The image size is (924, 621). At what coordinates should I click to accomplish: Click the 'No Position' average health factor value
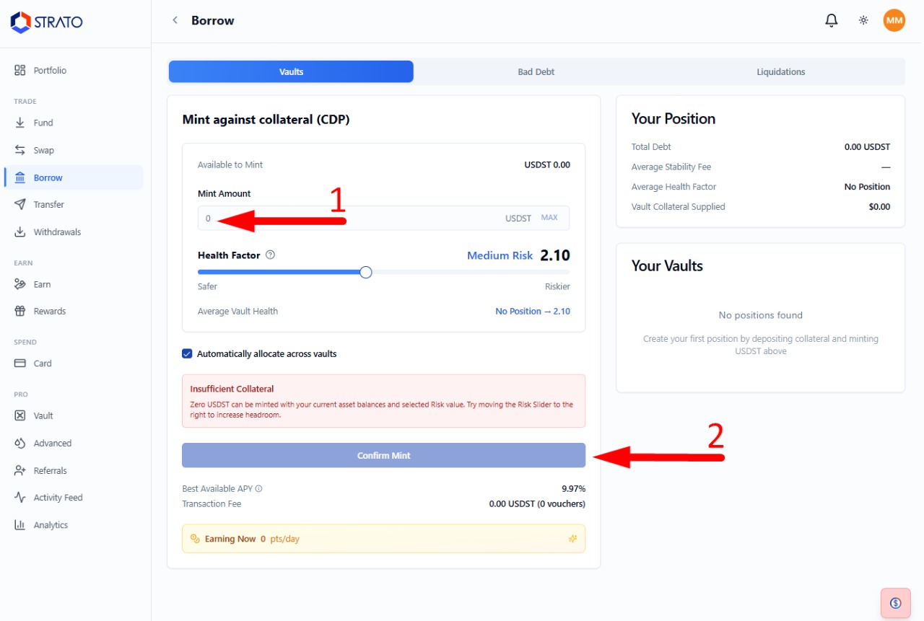867,187
